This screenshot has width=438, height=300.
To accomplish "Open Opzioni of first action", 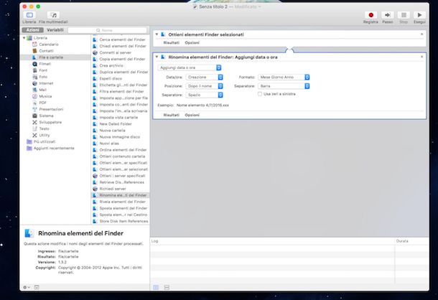I will coord(192,43).
